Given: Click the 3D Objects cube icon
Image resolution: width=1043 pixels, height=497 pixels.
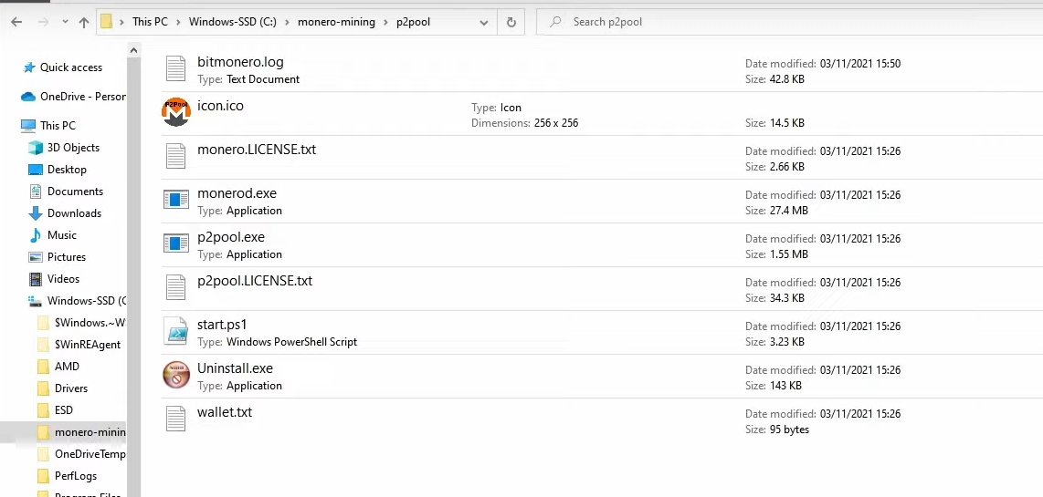Looking at the screenshot, I should click(36, 148).
